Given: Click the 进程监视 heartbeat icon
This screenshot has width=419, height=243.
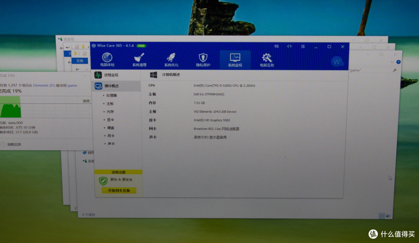Looking at the screenshot, I should [98, 75].
